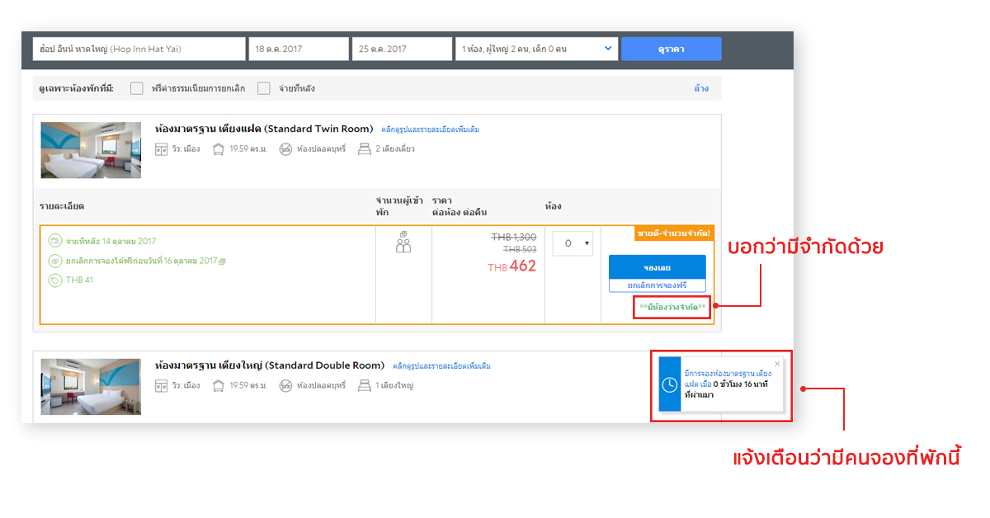Click the room size icon for Standard Double Room

pos(219,385)
